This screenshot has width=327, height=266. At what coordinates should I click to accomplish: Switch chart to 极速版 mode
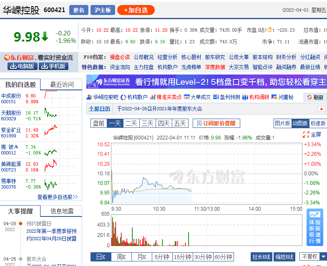click(x=318, y=123)
